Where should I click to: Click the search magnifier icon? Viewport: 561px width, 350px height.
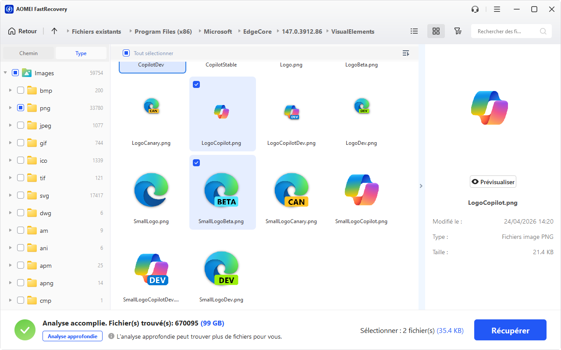543,31
